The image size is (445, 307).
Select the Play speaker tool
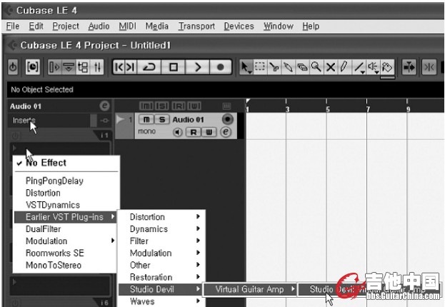coord(373,67)
